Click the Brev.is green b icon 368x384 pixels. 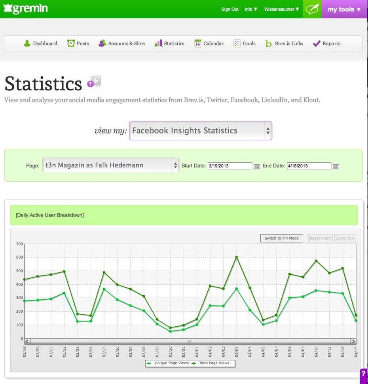click(x=268, y=44)
